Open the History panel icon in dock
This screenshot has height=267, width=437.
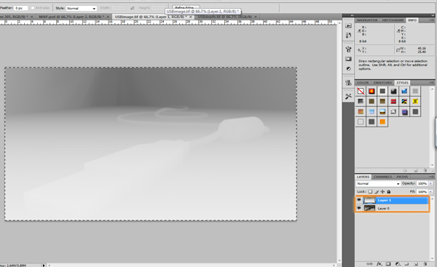point(348,36)
